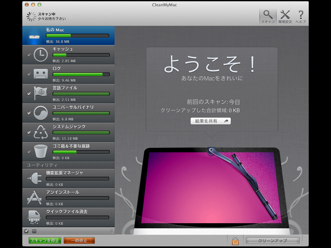The image size is (331, 248).
Task: Open the ユニバーサルバイナリ category label
Action: 73,107
